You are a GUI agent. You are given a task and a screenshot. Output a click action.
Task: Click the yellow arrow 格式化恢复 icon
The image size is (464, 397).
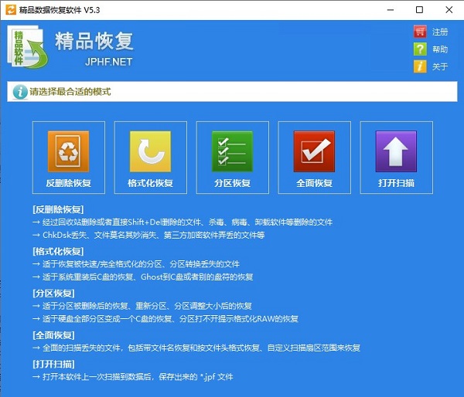[x=150, y=151]
